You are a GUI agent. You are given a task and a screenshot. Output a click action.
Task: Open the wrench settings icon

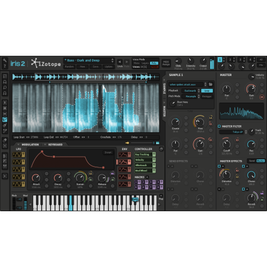(5, 60)
